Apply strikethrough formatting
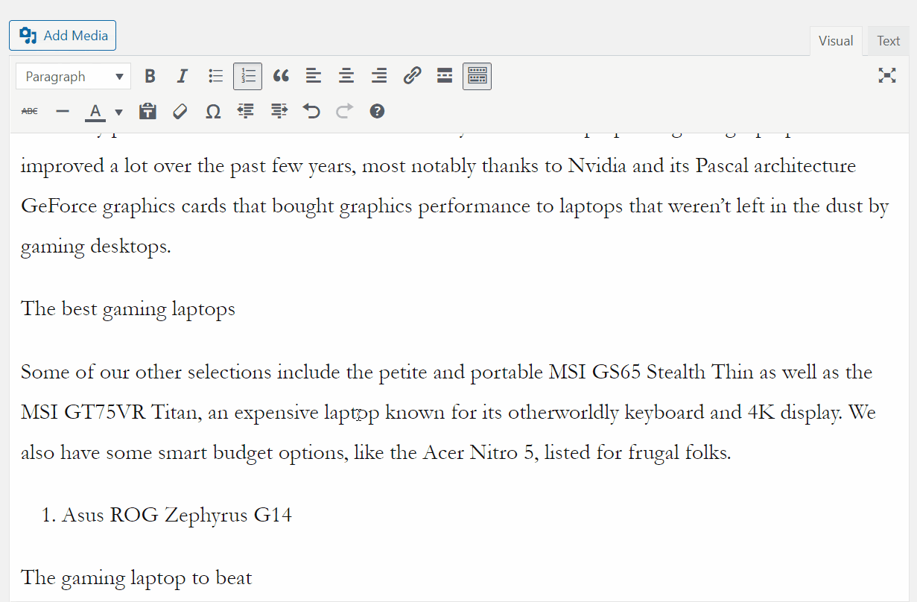917x602 pixels. pyautogui.click(x=30, y=111)
